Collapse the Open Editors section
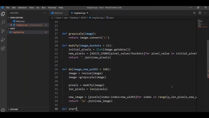 pos(16,18)
